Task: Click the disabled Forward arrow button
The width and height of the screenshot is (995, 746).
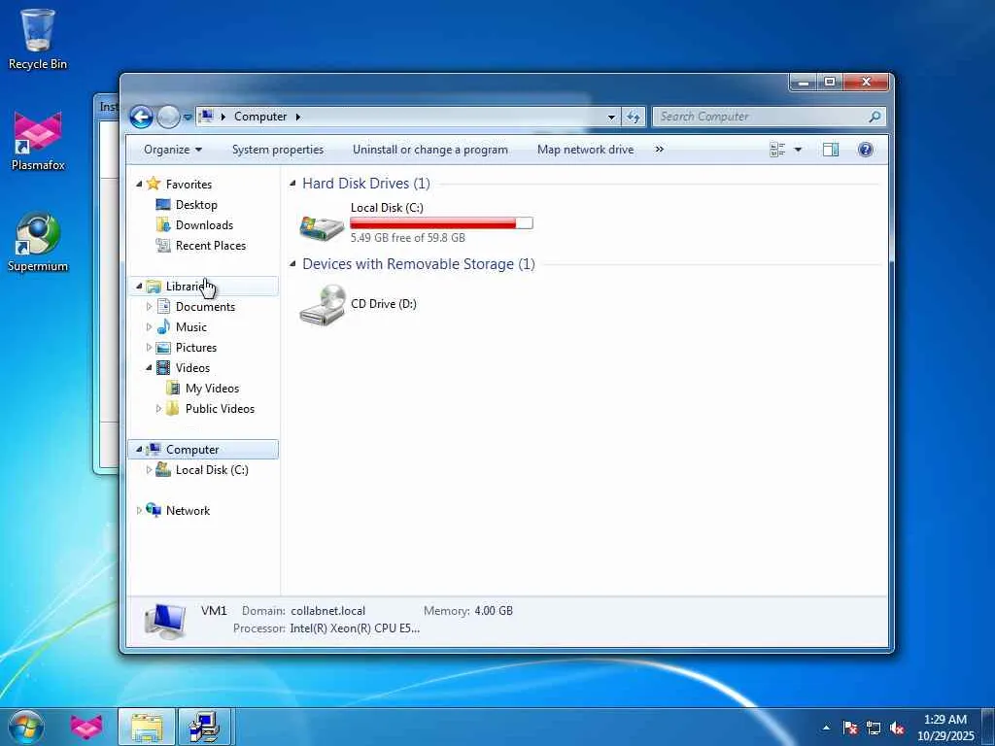Action: coord(168,117)
